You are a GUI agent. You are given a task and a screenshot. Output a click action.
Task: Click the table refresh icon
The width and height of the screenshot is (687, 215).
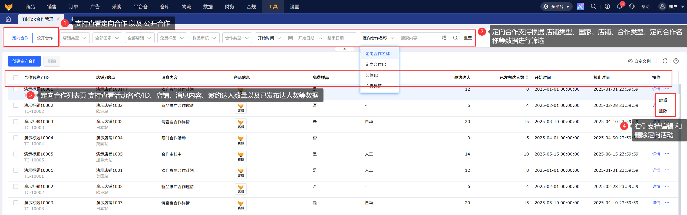click(x=665, y=61)
